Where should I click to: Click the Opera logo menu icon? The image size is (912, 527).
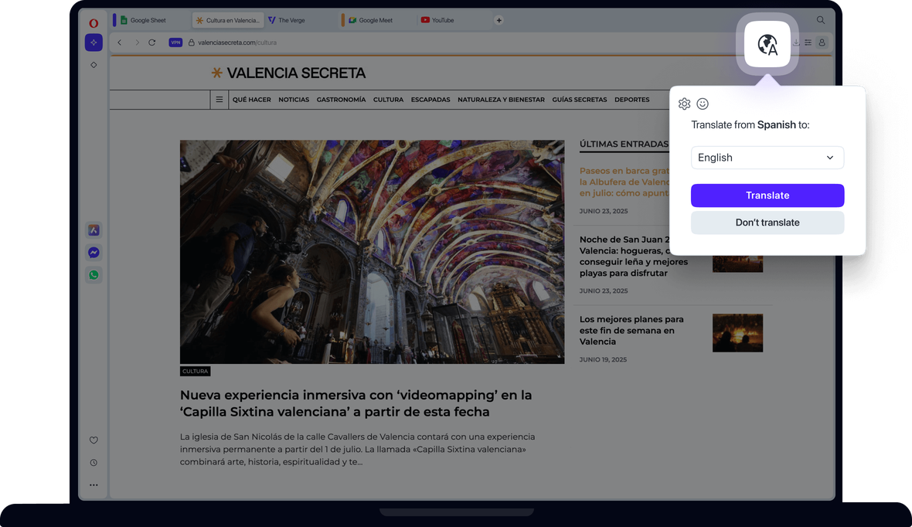point(94,23)
